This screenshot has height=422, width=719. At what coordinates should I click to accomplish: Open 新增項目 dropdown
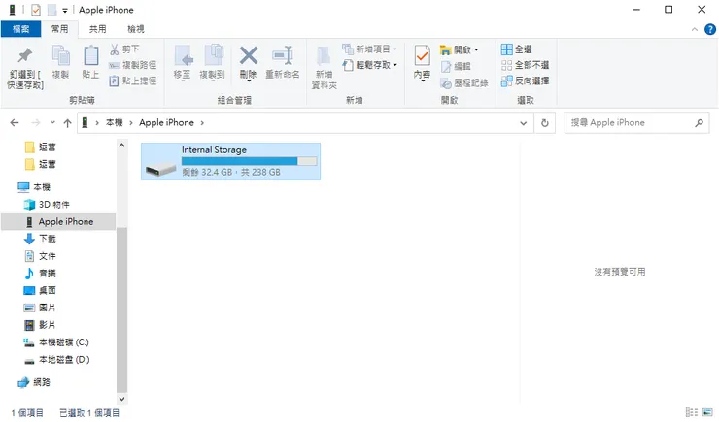point(369,49)
